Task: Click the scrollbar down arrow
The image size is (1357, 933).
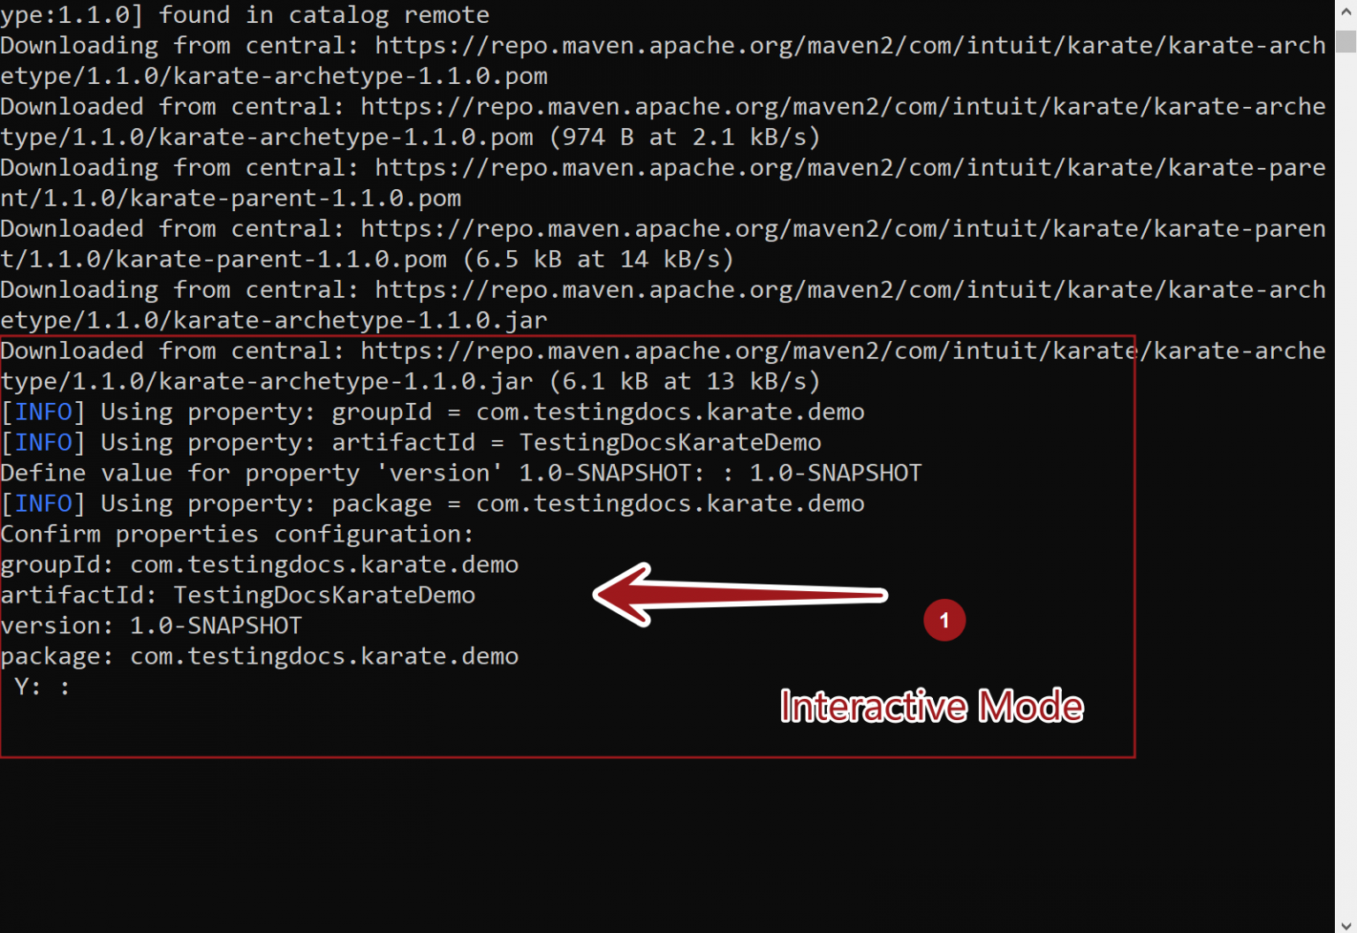Action: click(x=1346, y=924)
